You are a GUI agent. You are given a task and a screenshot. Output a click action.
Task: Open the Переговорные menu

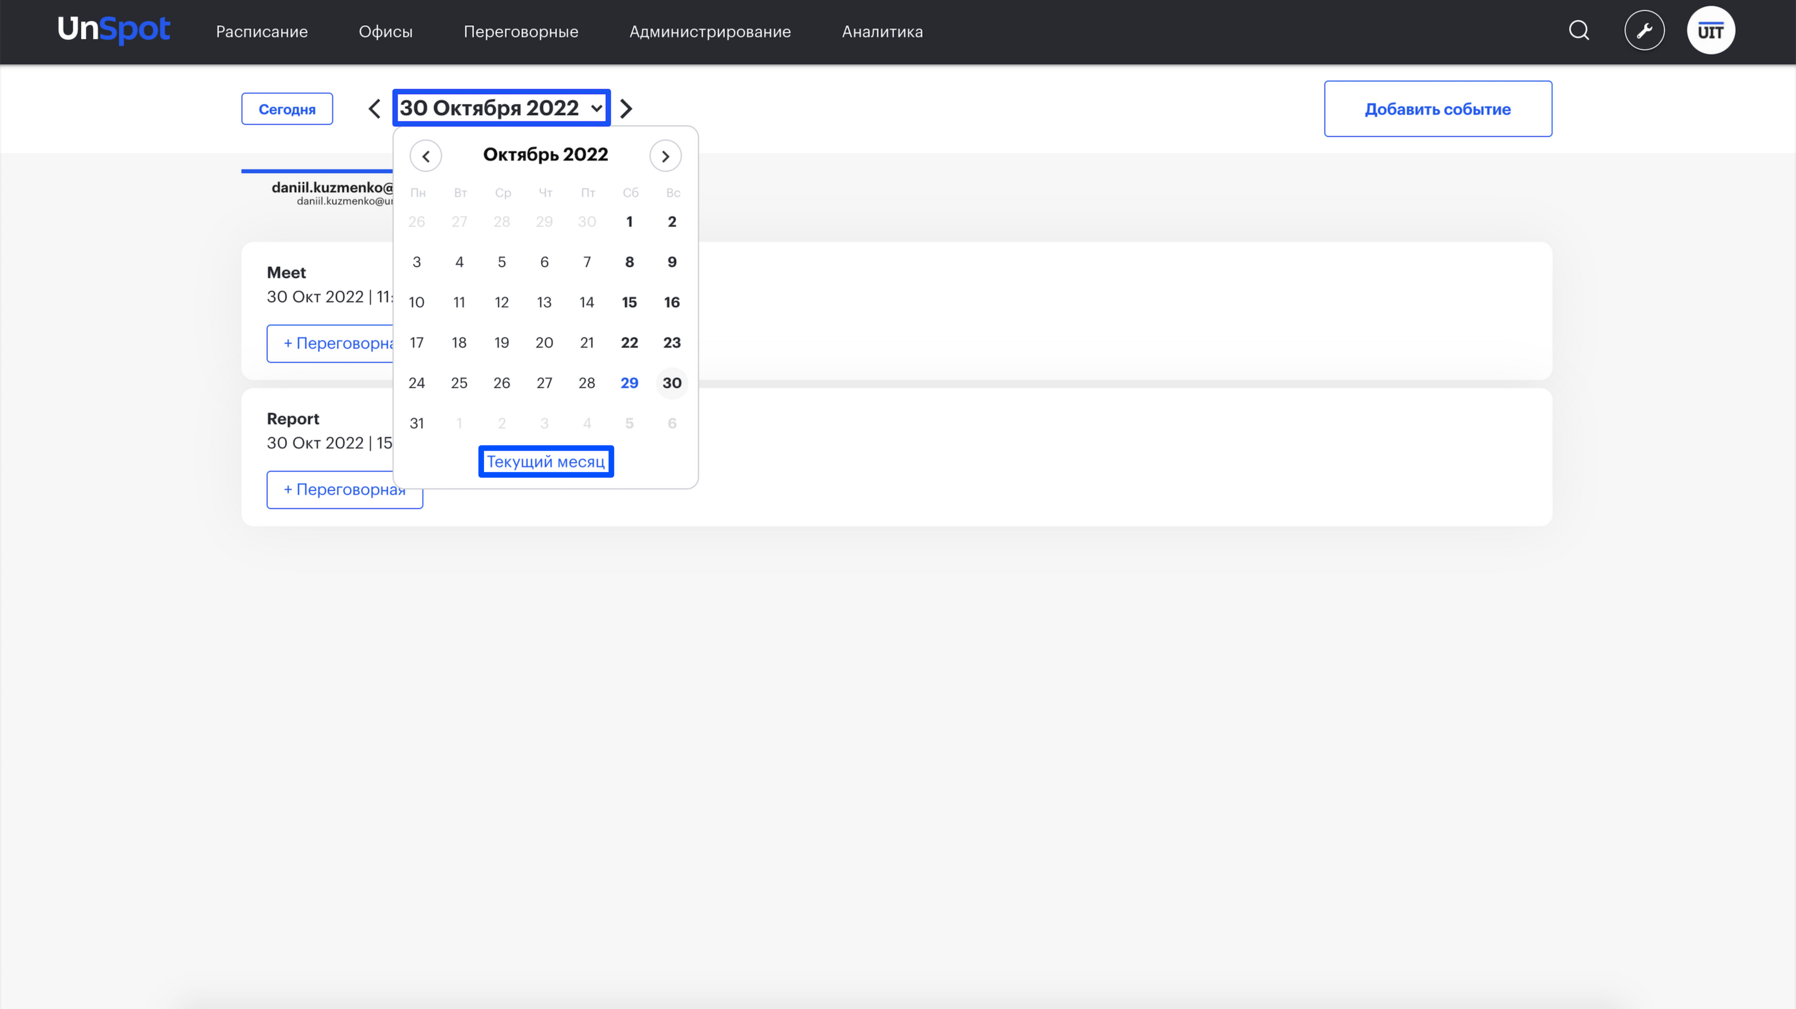click(521, 32)
